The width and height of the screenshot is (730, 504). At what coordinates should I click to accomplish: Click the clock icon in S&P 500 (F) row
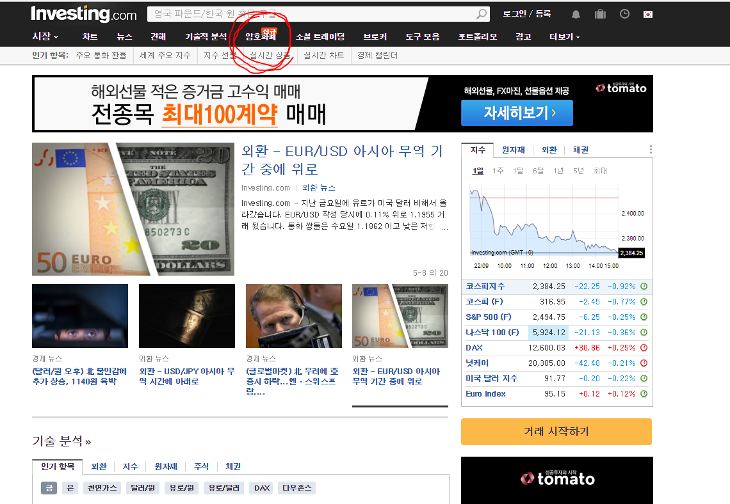point(644,317)
